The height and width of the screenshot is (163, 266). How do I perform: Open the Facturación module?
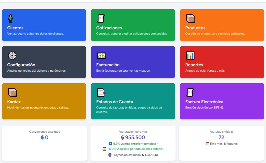(133, 62)
